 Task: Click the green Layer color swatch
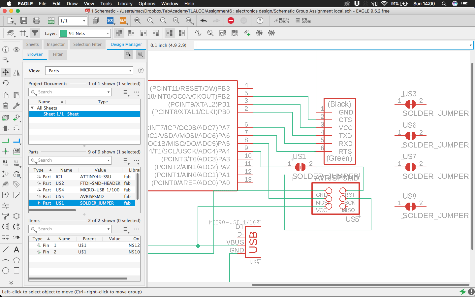(x=64, y=33)
